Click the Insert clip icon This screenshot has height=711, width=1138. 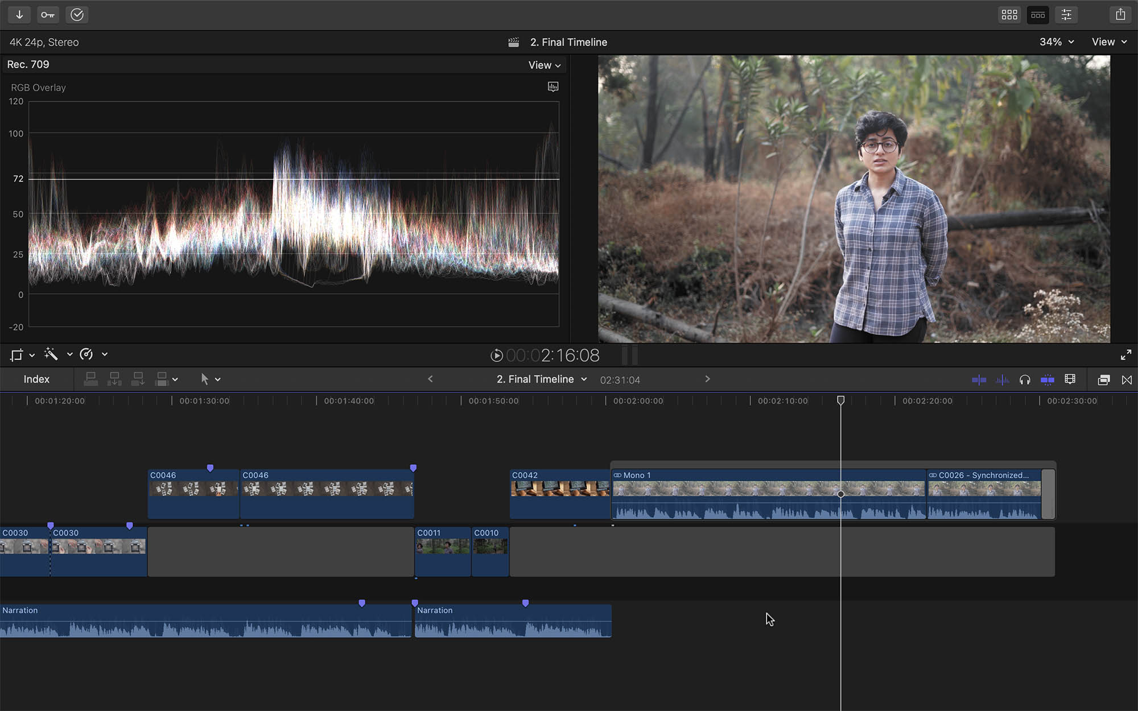[x=114, y=379]
